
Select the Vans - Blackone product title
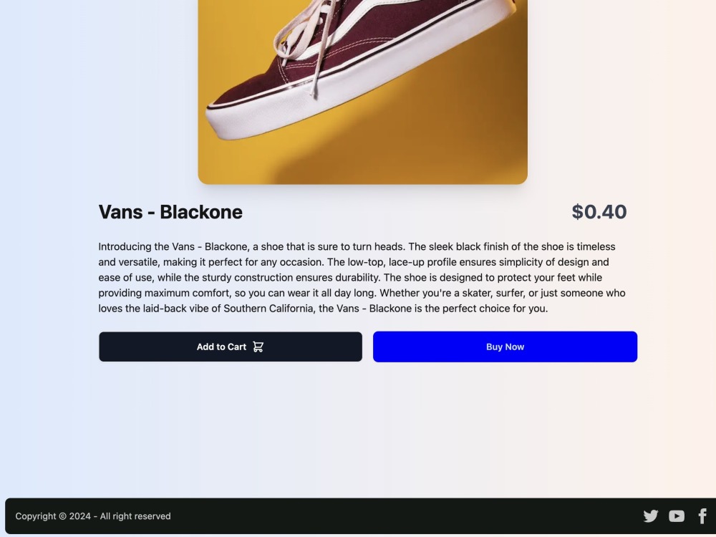[170, 212]
